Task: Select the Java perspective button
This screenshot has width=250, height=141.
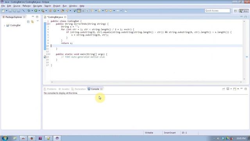Action: point(244,11)
